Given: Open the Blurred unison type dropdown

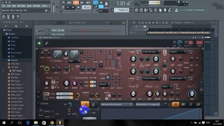Looking at the screenshot, I should point(104,84).
